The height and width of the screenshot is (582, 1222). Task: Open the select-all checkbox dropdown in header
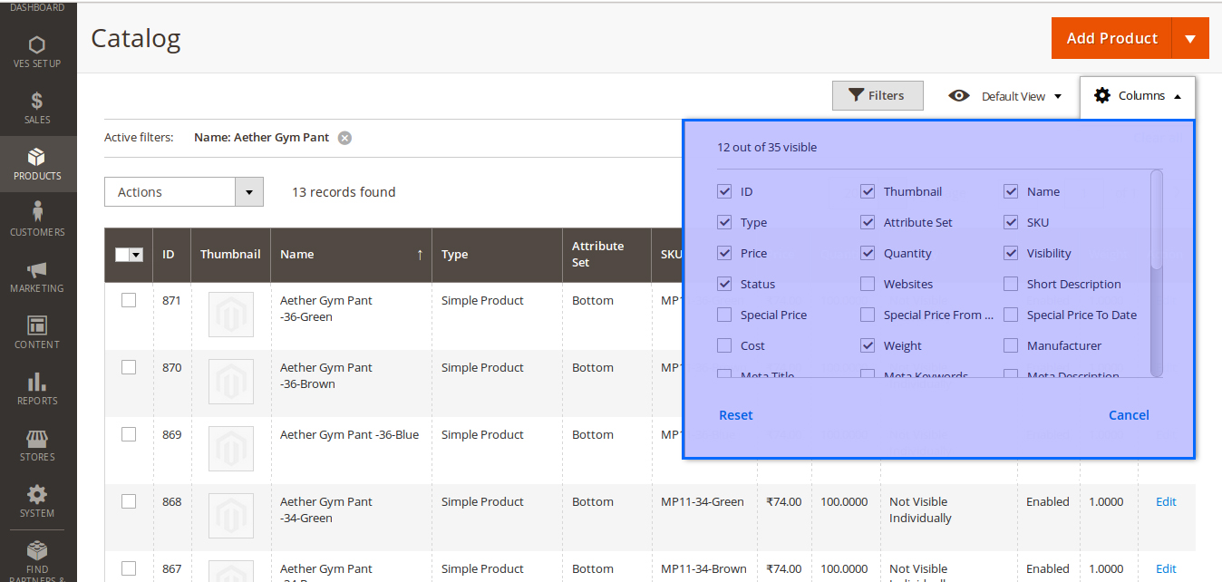[137, 255]
